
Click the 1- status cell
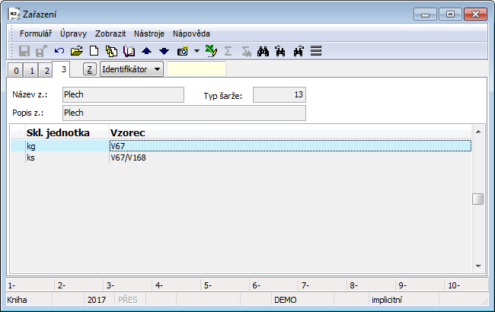tap(30, 285)
